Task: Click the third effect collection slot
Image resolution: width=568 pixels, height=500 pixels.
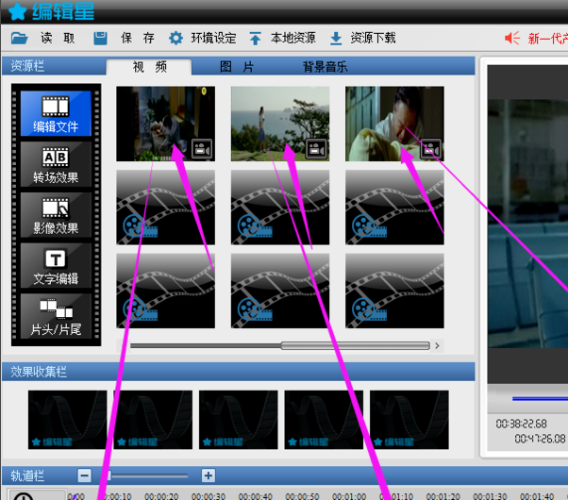Action: pos(239,420)
